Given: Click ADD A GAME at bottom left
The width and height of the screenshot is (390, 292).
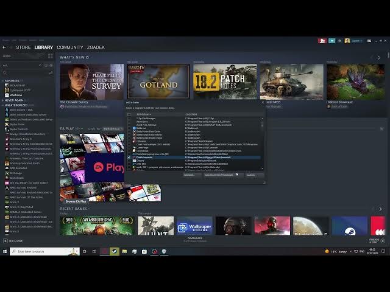Looking at the screenshot, I should (13, 241).
